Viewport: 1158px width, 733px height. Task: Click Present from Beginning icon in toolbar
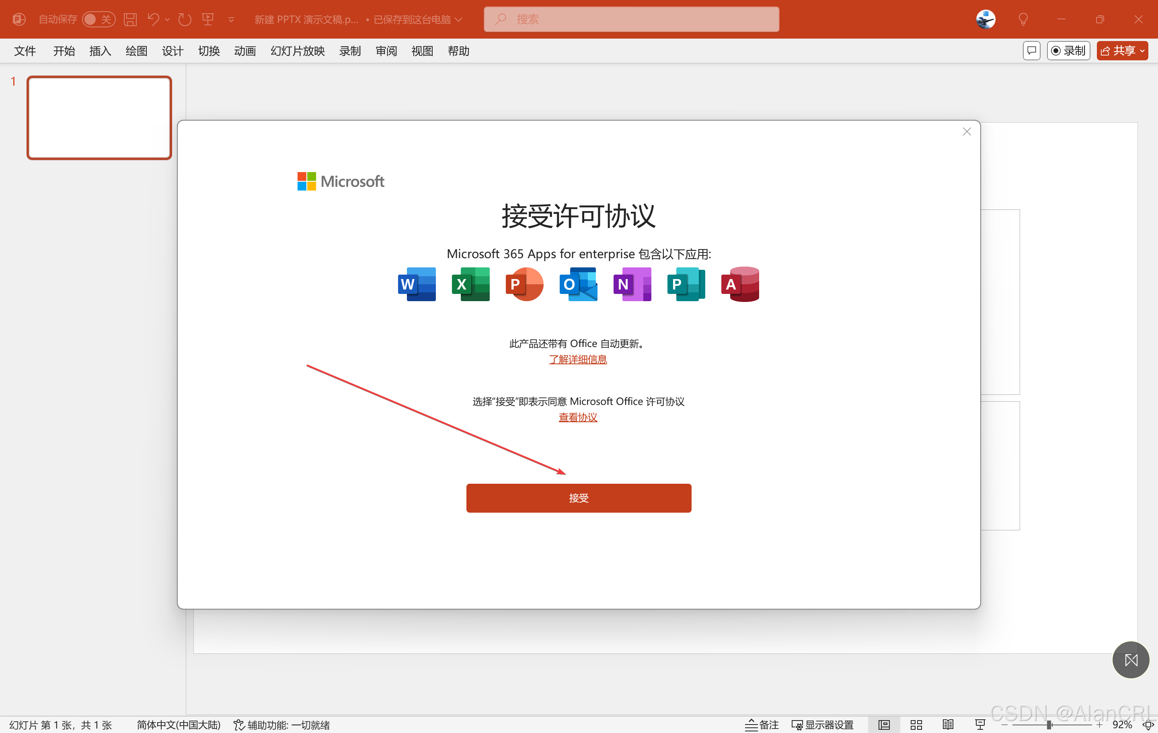tap(208, 19)
